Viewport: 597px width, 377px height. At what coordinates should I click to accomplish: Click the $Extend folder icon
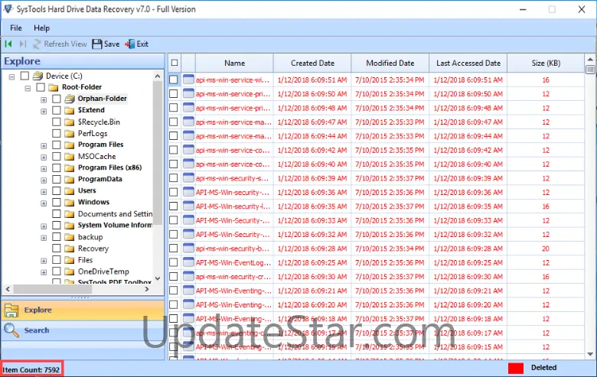point(70,110)
